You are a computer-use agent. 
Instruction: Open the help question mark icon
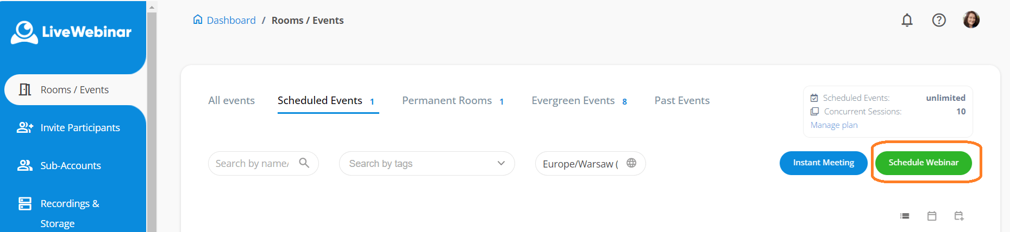point(939,21)
